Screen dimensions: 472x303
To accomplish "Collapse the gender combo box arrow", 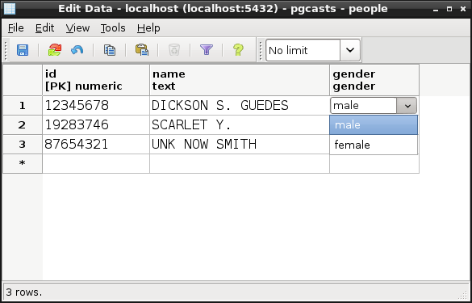I will (407, 106).
